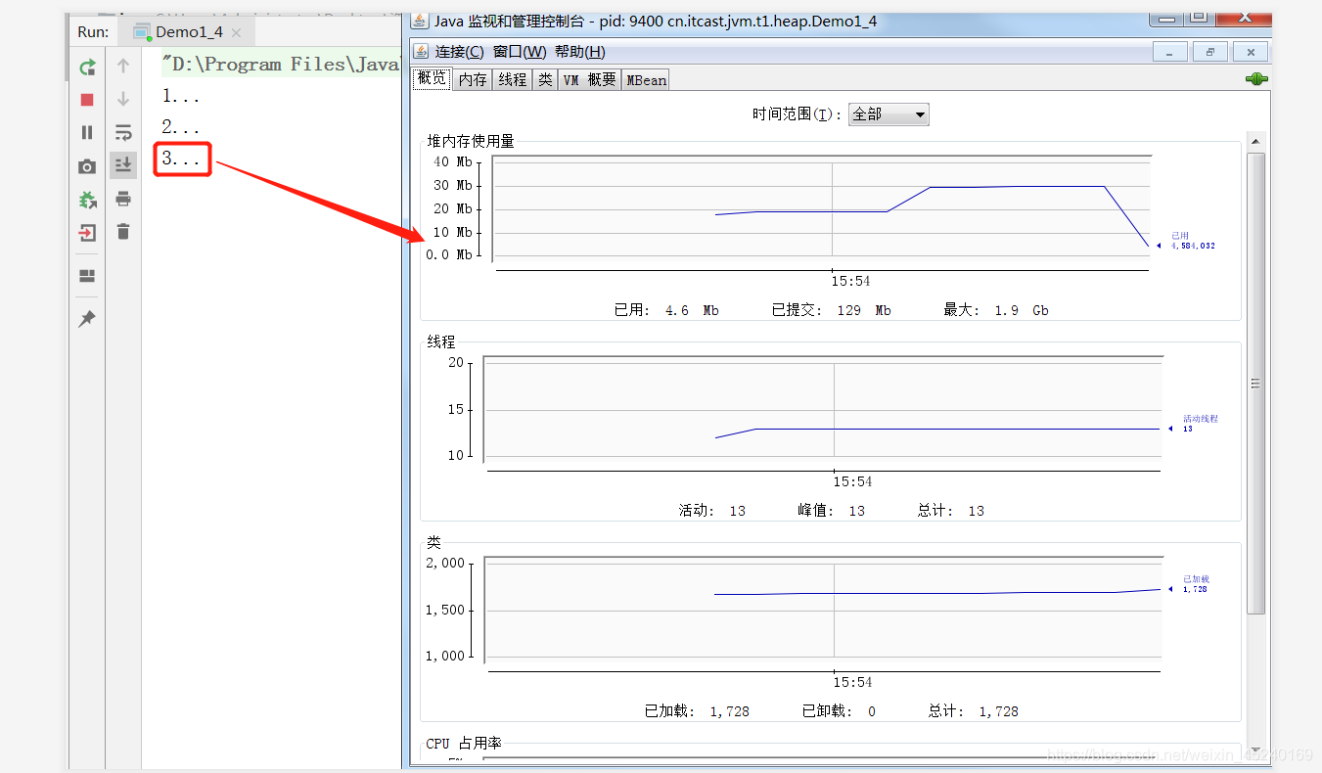
Task: Open the 窗口(W) menu
Action: point(520,52)
